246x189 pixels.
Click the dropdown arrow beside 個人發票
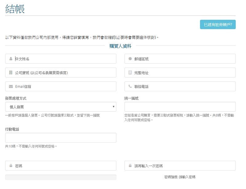[x=113, y=107]
